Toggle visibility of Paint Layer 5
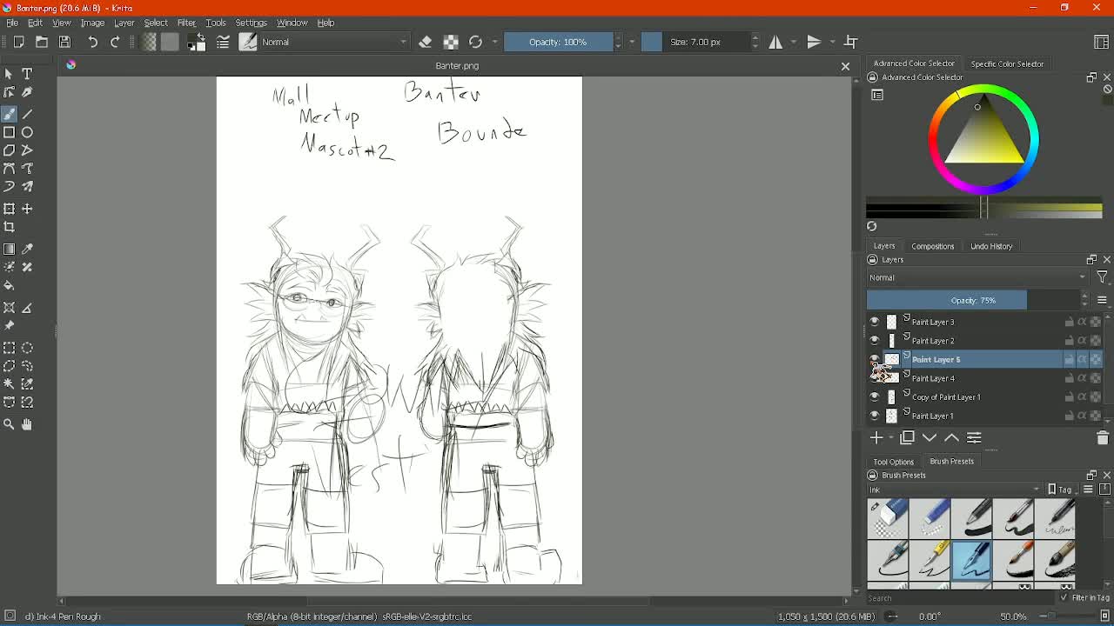The width and height of the screenshot is (1114, 626). coord(875,359)
